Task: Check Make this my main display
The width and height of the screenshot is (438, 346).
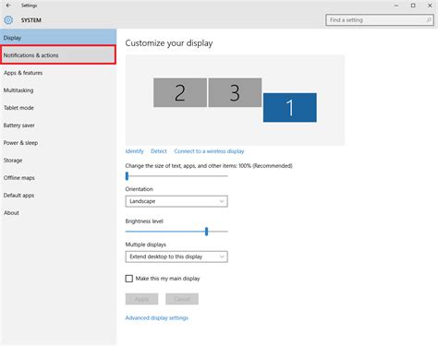Action: click(x=129, y=279)
